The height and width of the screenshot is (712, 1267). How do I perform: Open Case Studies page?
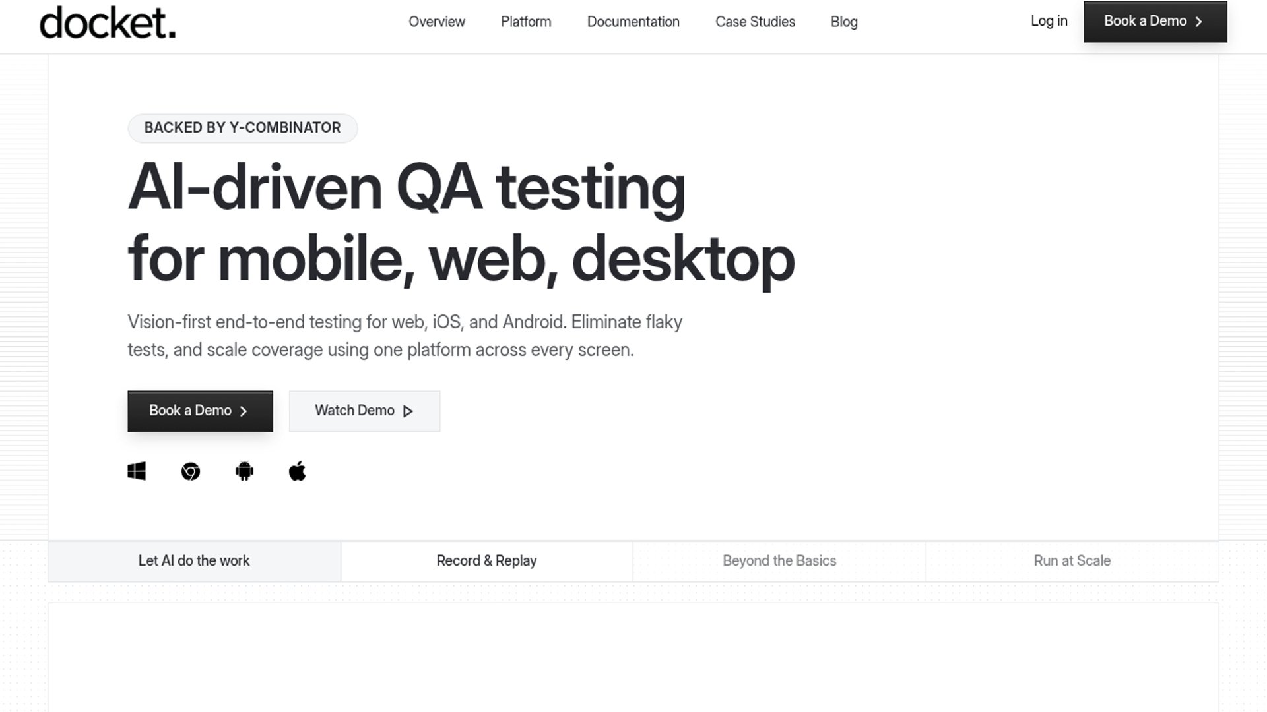755,22
